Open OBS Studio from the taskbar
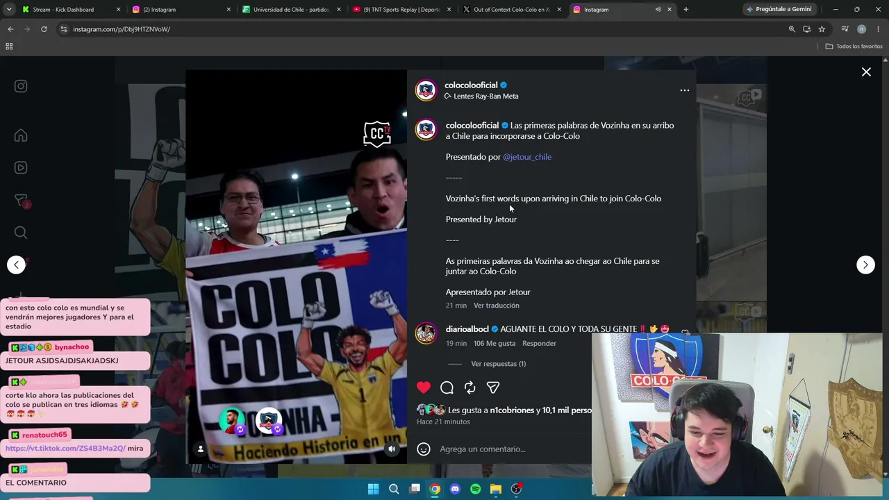Viewport: 889px width, 500px height. tap(516, 489)
